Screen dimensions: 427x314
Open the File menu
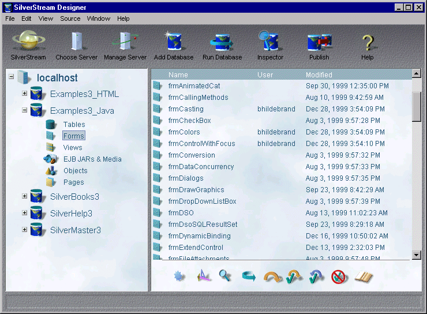(10, 18)
